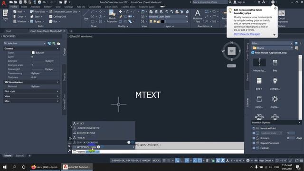Select the Door tool
Viewport: 304px width, 171px height.
pyautogui.click(x=18, y=17)
